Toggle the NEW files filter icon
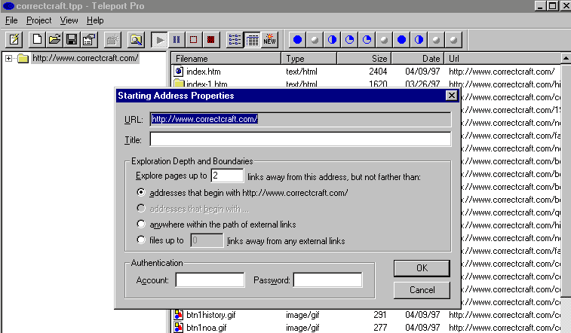 coord(269,40)
